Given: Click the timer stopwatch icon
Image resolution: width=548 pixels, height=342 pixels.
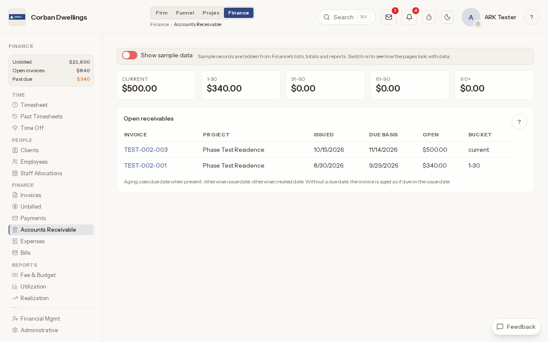Looking at the screenshot, I should click(x=429, y=17).
